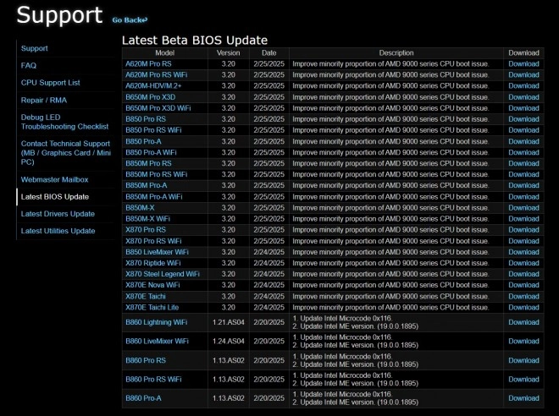Download BIOS for X870E Taichi
The height and width of the screenshot is (416, 559).
(523, 297)
